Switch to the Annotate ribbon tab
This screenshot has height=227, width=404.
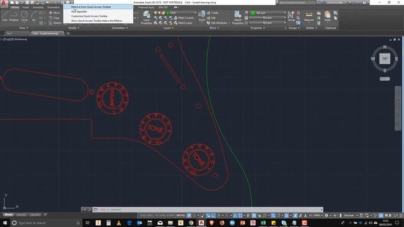(38, 8)
